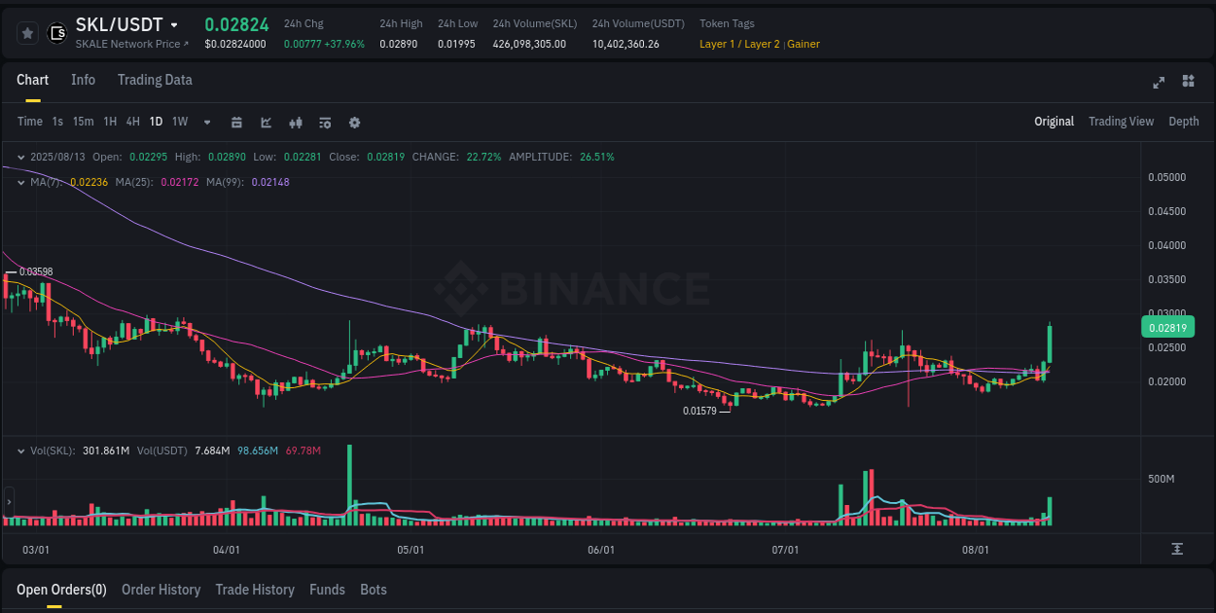This screenshot has width=1216, height=613.
Task: Switch to the Trading Data tab
Action: (x=155, y=80)
